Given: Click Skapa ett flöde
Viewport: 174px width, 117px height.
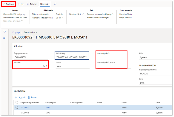Looking at the screenshot, I should coord(125,18).
